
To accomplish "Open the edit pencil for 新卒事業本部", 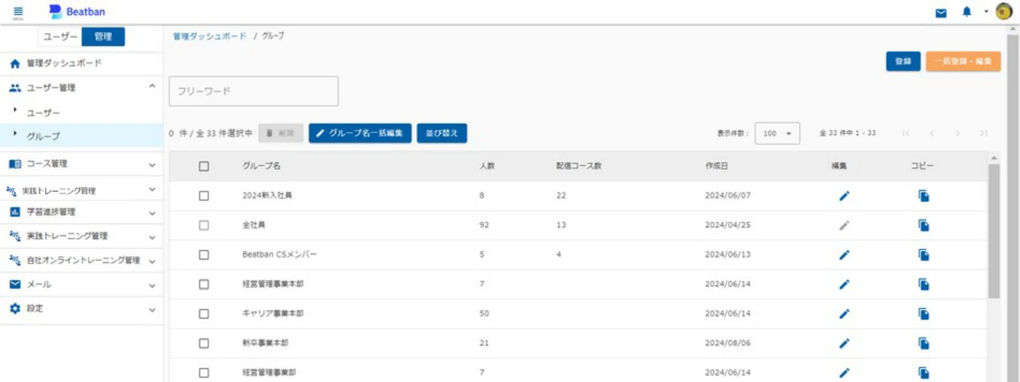I will point(845,343).
